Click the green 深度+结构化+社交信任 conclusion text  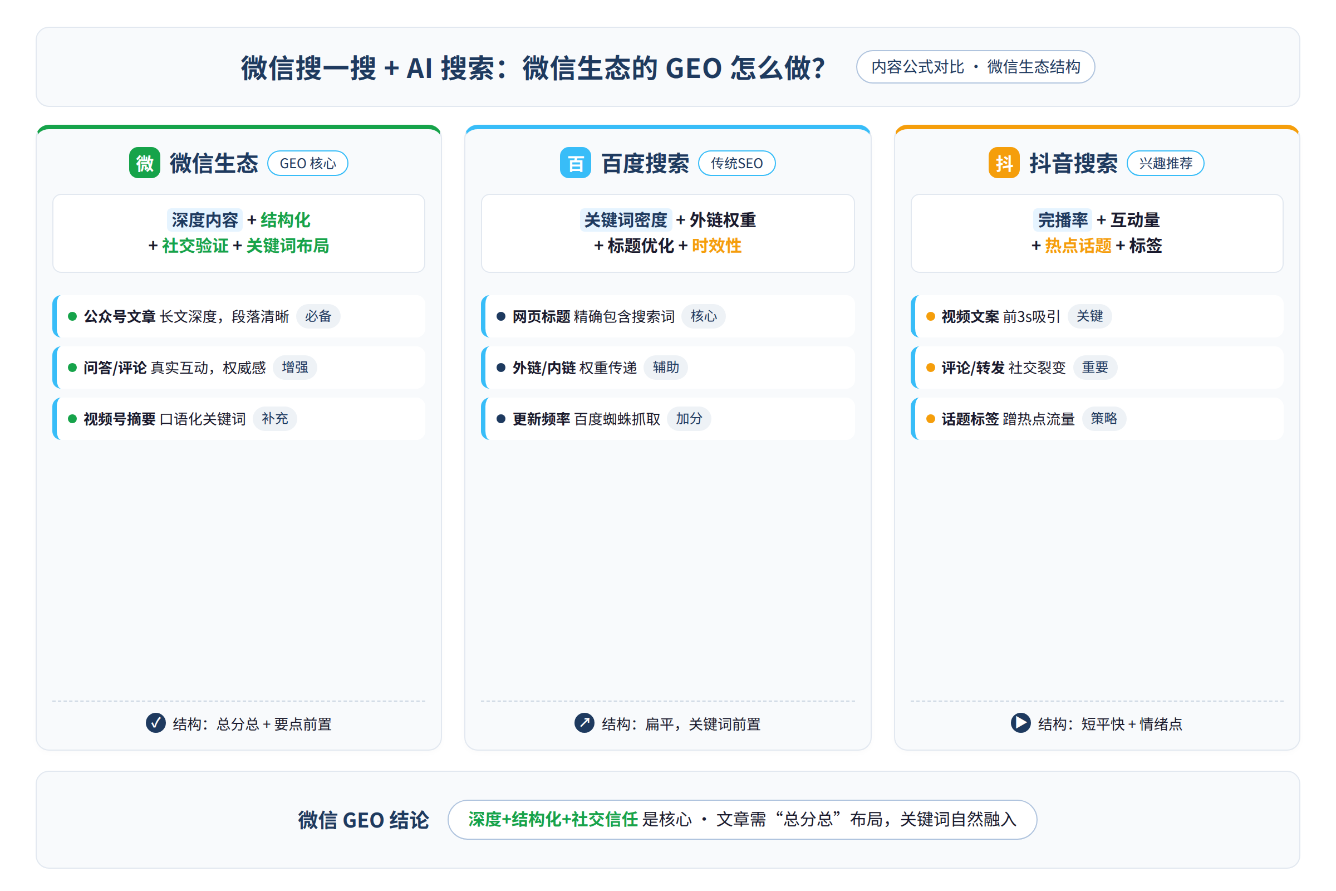[x=553, y=819]
